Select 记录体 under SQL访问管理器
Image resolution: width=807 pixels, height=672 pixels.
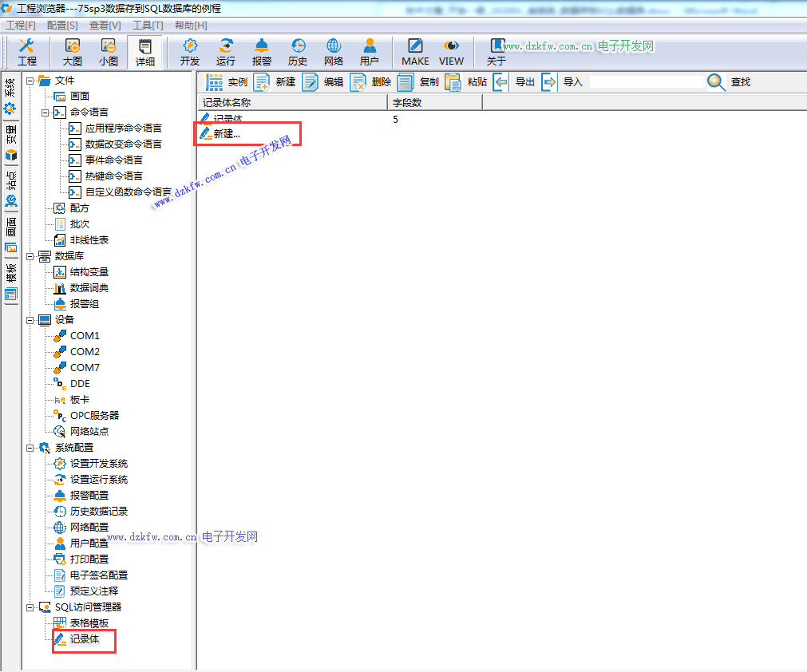point(85,639)
